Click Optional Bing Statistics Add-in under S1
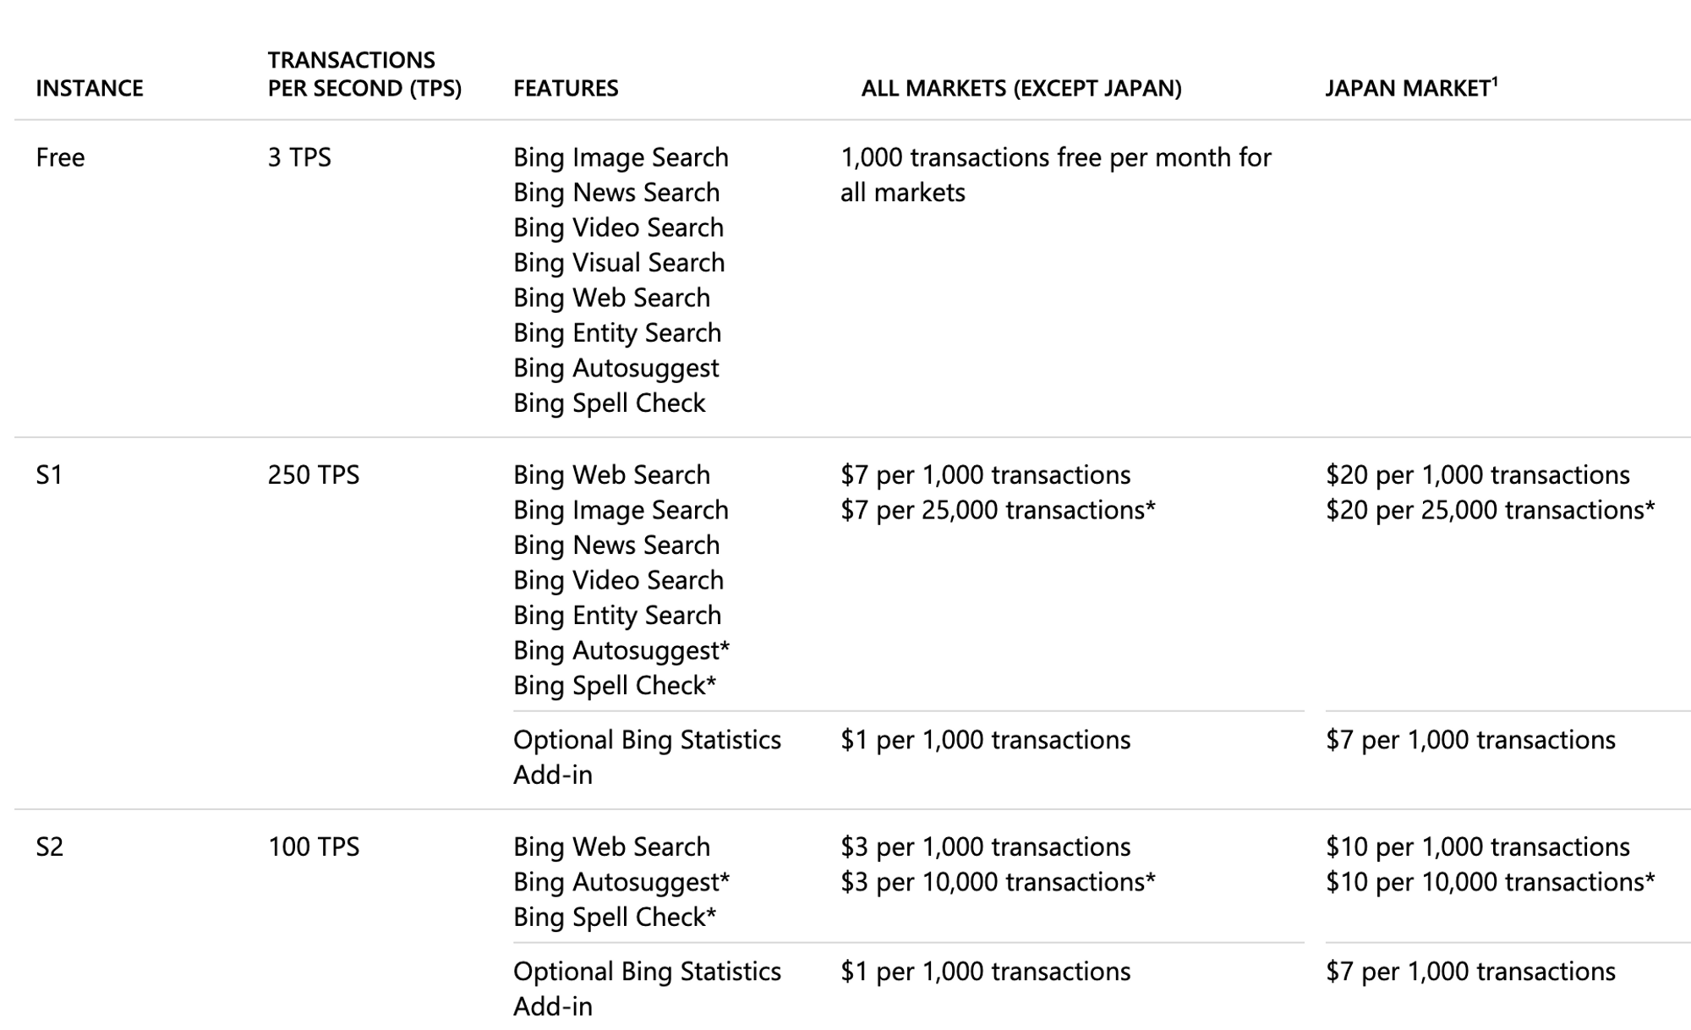This screenshot has width=1691, height=1030. (646, 757)
